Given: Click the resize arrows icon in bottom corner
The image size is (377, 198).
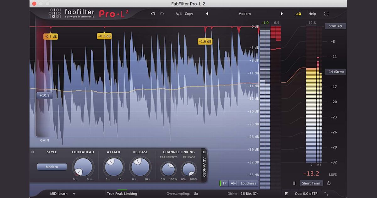Looking at the screenshot, I should pyautogui.click(x=326, y=194).
